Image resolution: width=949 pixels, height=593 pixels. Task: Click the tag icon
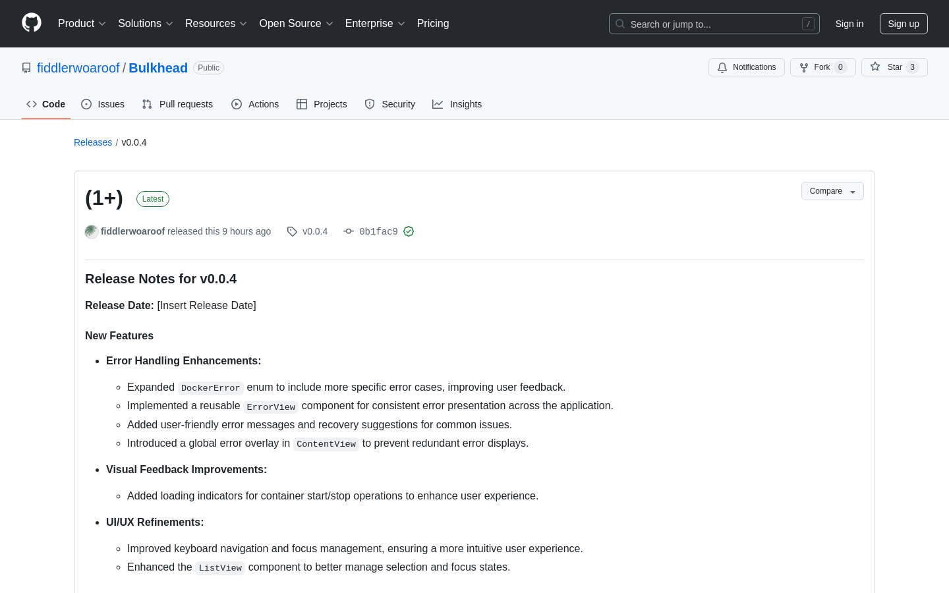click(292, 231)
